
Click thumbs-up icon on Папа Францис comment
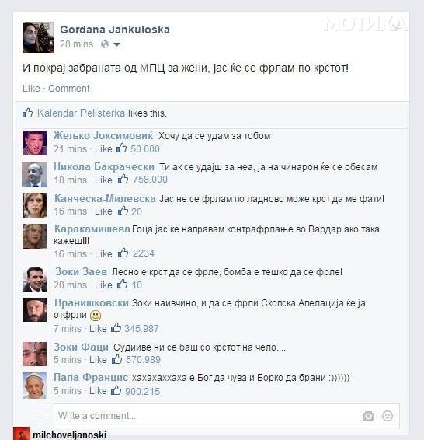[x=116, y=390]
